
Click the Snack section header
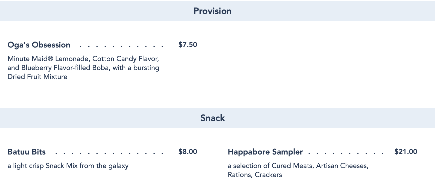pyautogui.click(x=212, y=118)
